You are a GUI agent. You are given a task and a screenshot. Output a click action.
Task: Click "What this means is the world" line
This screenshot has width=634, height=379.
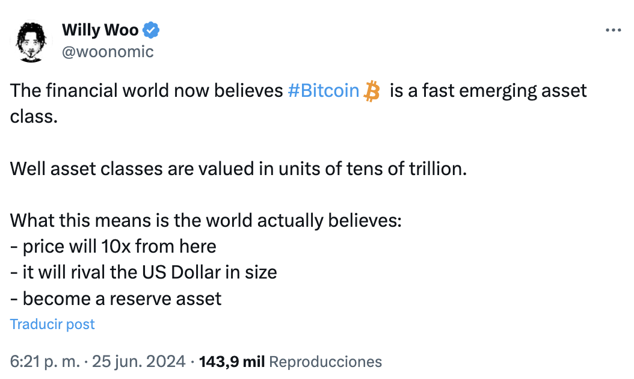pos(205,221)
